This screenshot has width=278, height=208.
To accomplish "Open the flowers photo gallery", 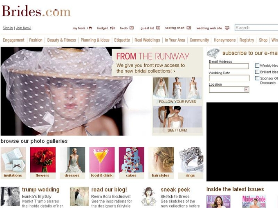I will 43,163.
